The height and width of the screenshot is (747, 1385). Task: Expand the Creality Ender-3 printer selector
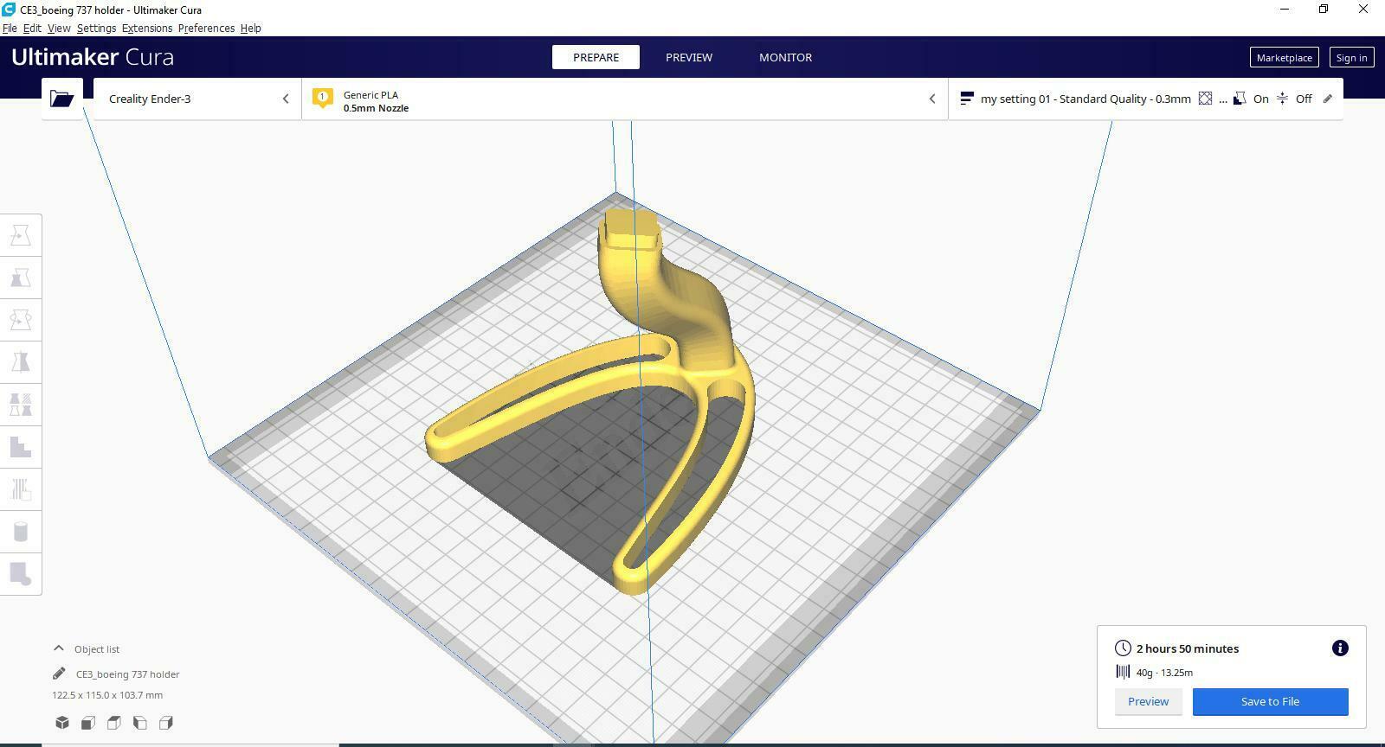click(x=197, y=99)
